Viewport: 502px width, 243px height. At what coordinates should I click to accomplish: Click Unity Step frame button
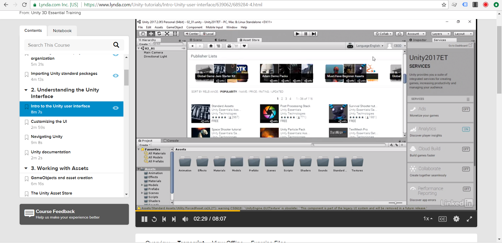(x=314, y=34)
